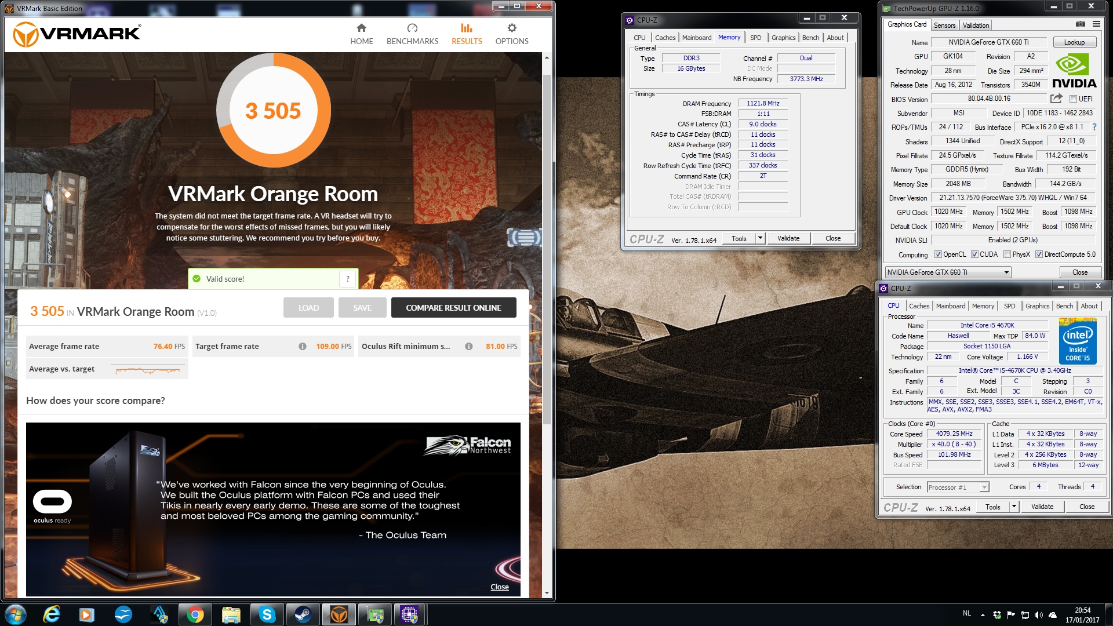This screenshot has width=1113, height=626.
Task: Click the Intel Core i5 logo in CPU-Z
Action: (1078, 341)
